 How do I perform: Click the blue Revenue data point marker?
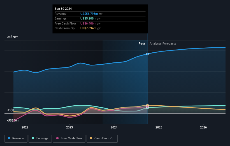pyautogui.click(x=147, y=54)
